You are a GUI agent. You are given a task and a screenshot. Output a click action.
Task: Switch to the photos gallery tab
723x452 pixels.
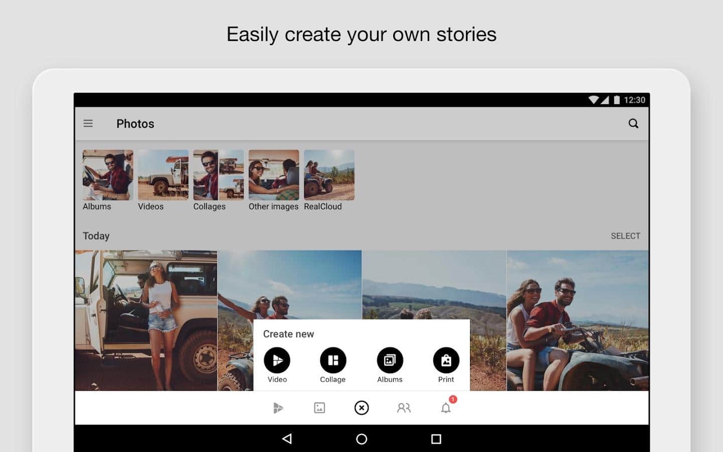319,408
